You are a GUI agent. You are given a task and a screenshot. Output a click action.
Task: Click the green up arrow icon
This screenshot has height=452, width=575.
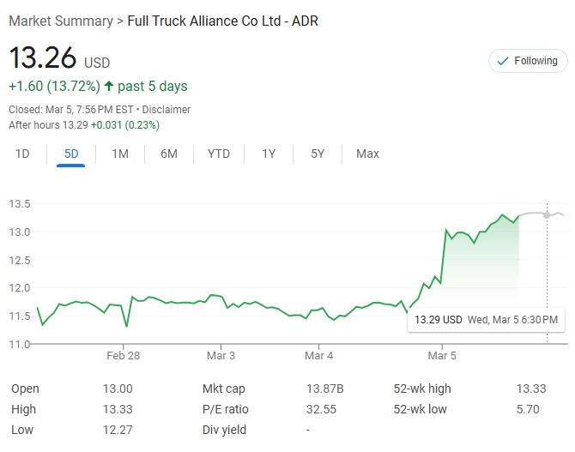click(x=108, y=86)
